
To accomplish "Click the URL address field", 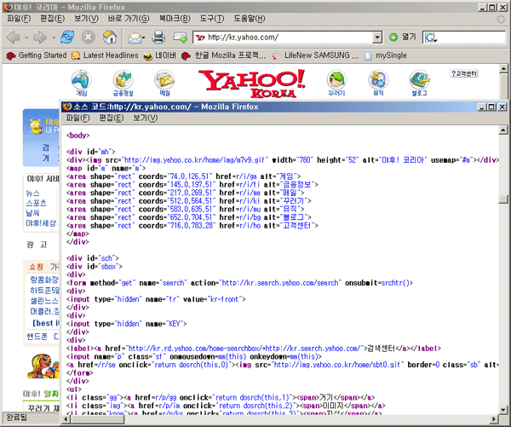I will coord(284,38).
